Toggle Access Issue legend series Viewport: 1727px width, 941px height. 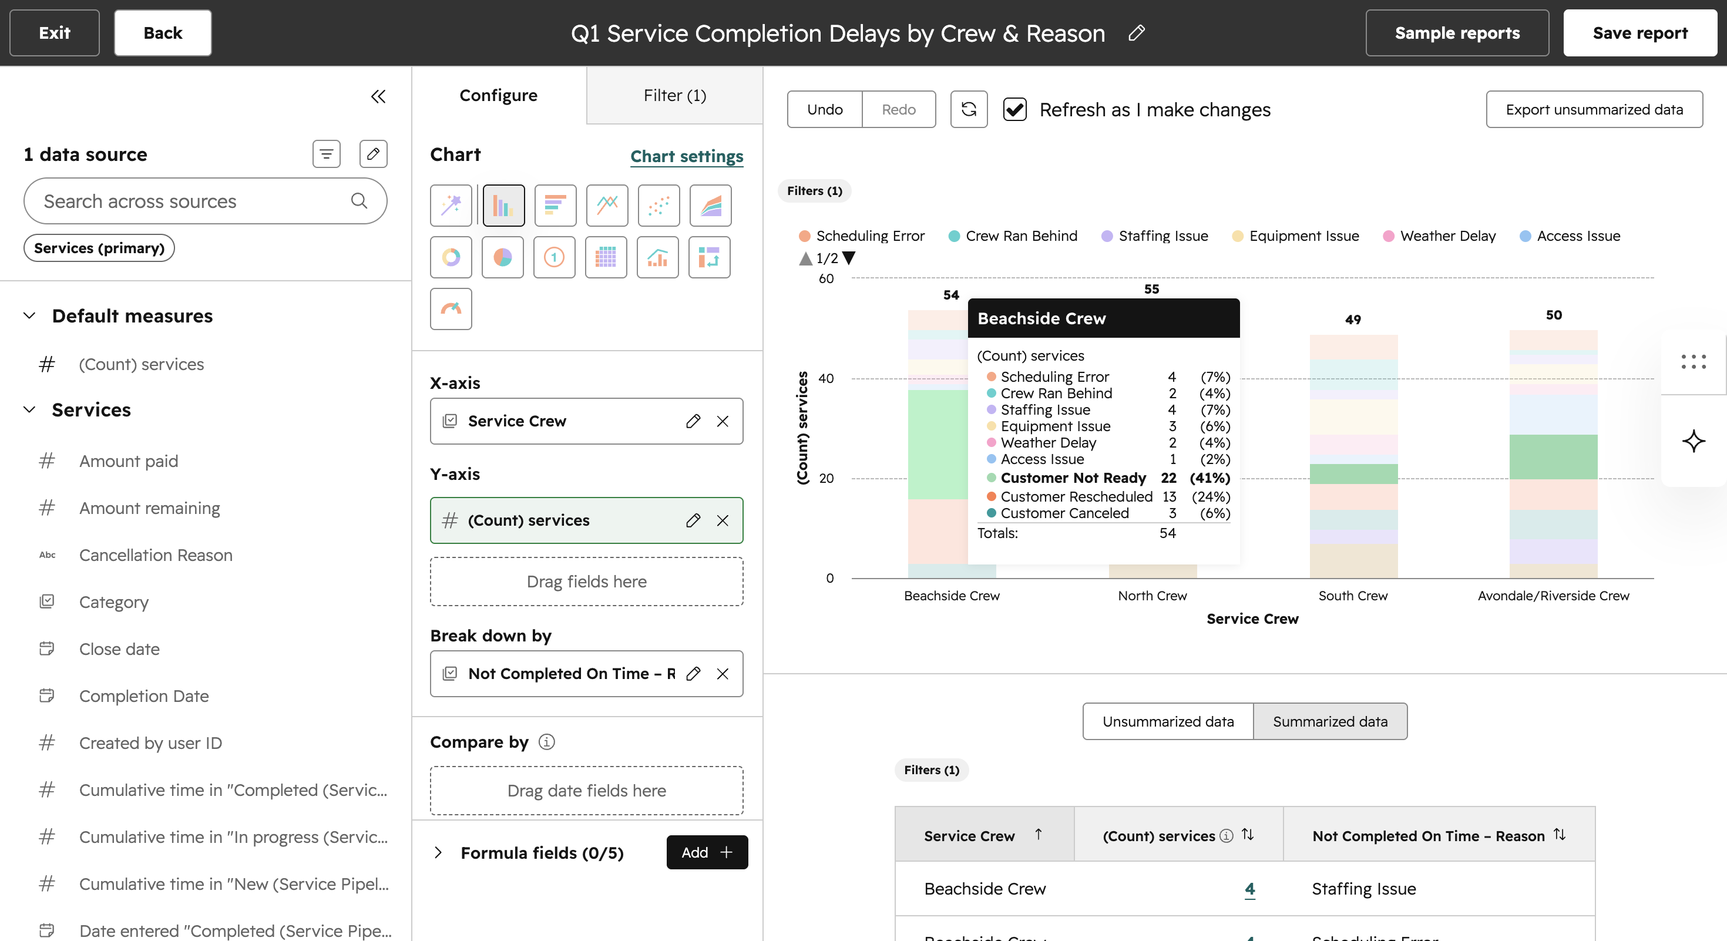tap(1570, 236)
